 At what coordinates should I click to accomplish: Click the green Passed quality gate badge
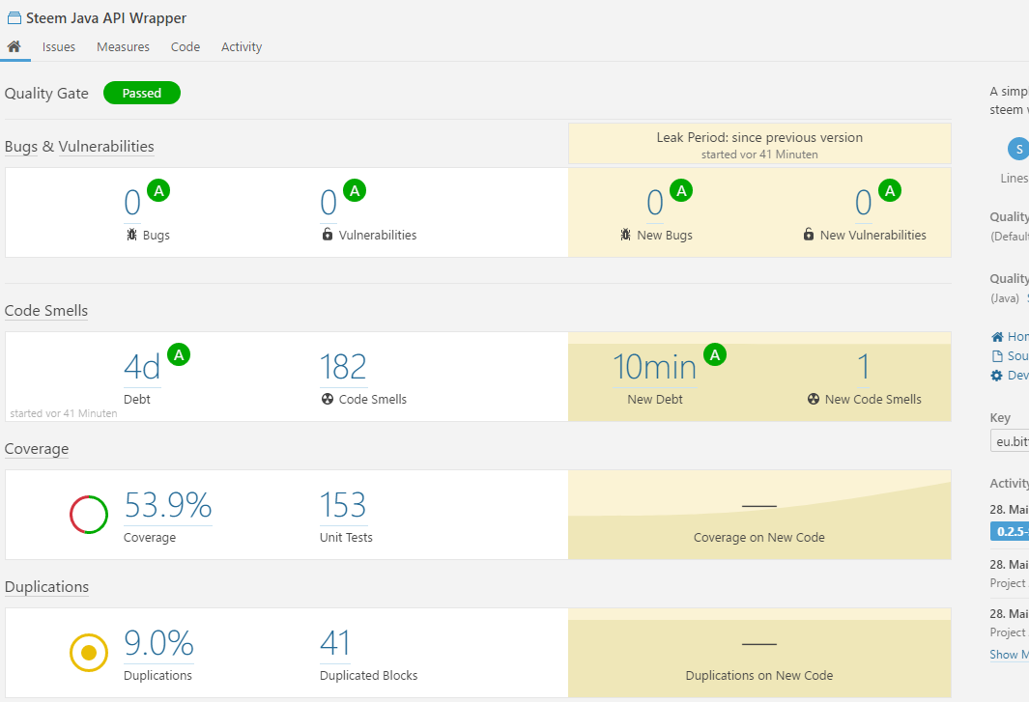[x=142, y=93]
